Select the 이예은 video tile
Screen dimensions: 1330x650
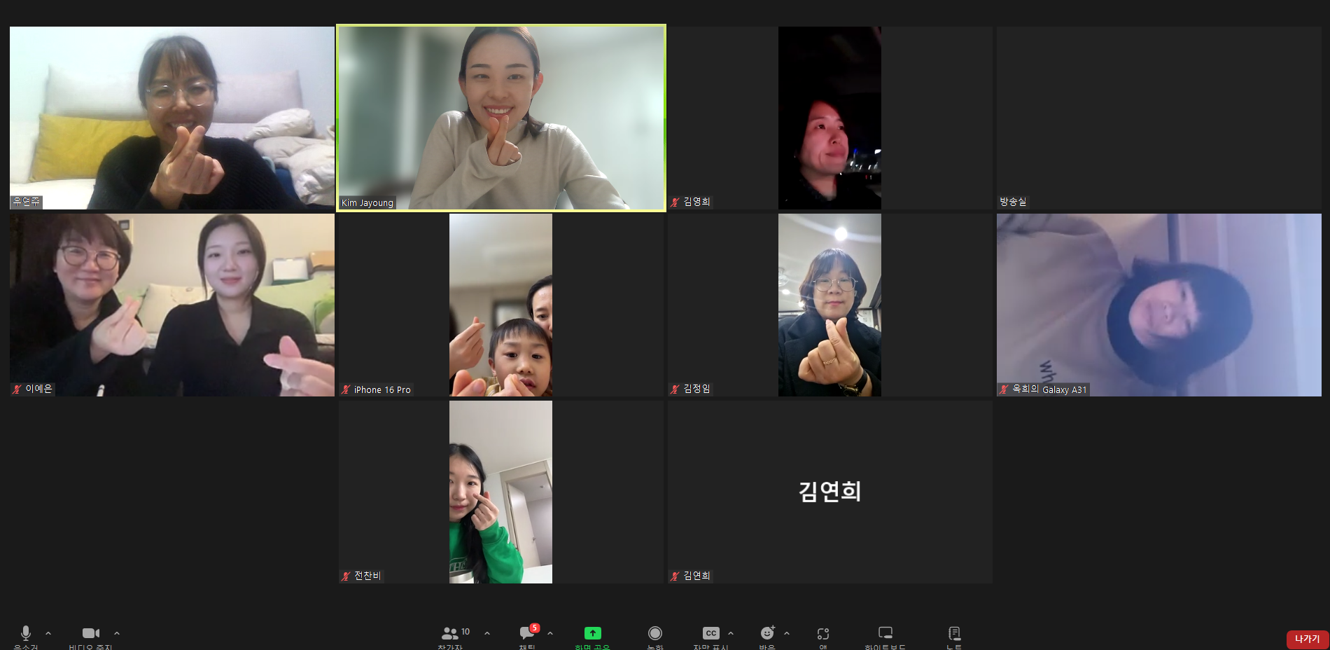(172, 305)
